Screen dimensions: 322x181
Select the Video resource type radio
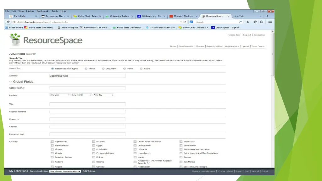coord(125,69)
